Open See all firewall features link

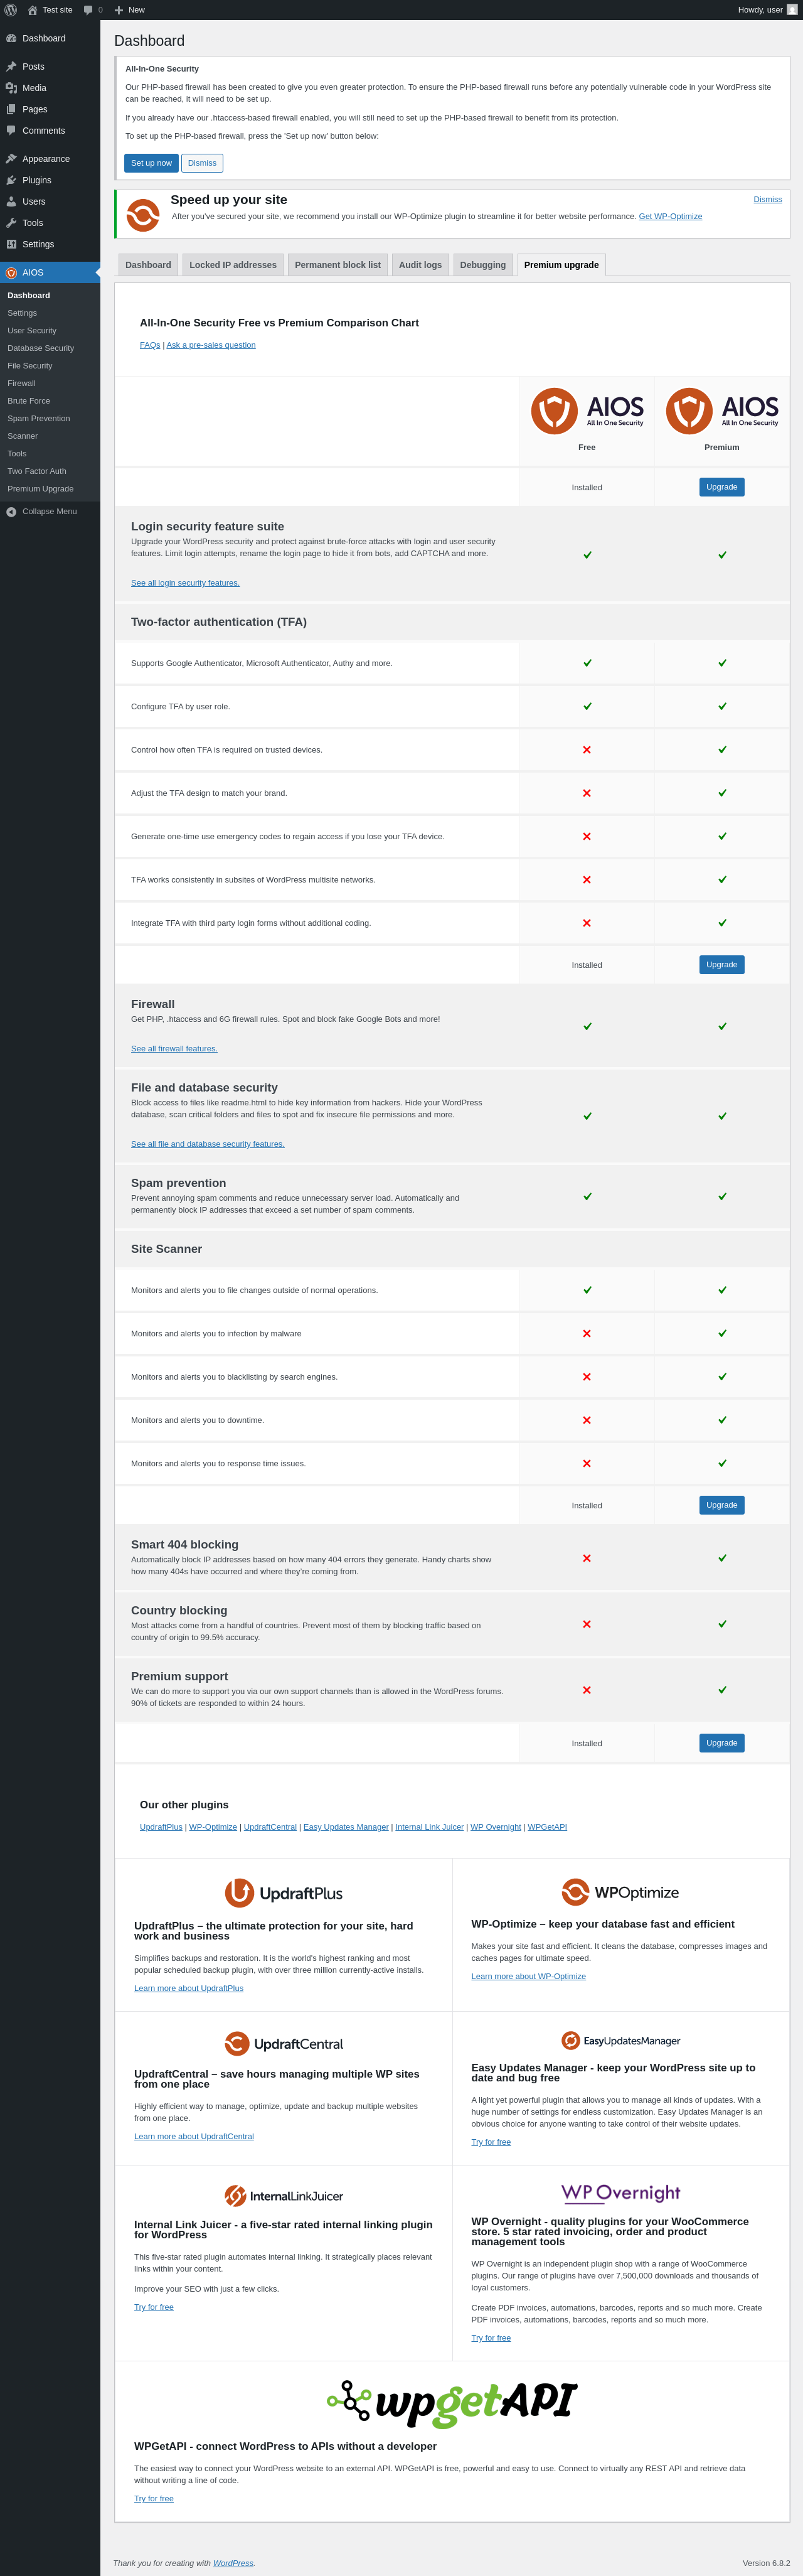tap(174, 1049)
